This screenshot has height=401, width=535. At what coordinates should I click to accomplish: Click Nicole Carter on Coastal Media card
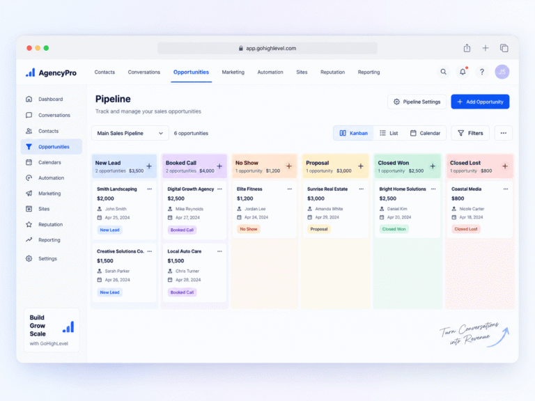coord(472,209)
